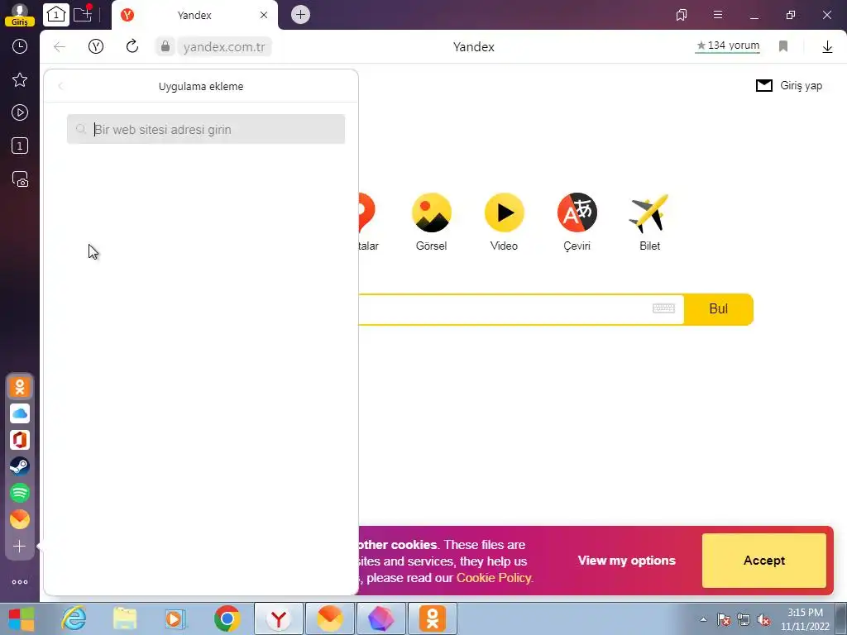The width and height of the screenshot is (847, 635).
Task: Switch to Yandex Browser taskbar button
Action: pyautogui.click(x=279, y=618)
